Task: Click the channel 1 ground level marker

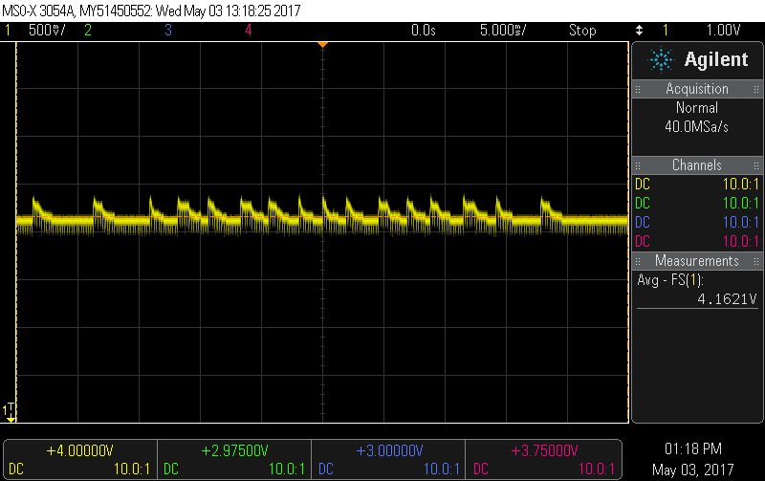Action: tap(10, 412)
